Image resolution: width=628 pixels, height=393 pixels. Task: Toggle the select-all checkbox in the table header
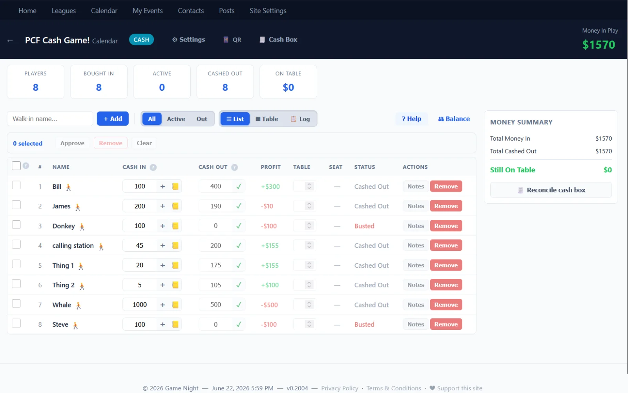16,166
